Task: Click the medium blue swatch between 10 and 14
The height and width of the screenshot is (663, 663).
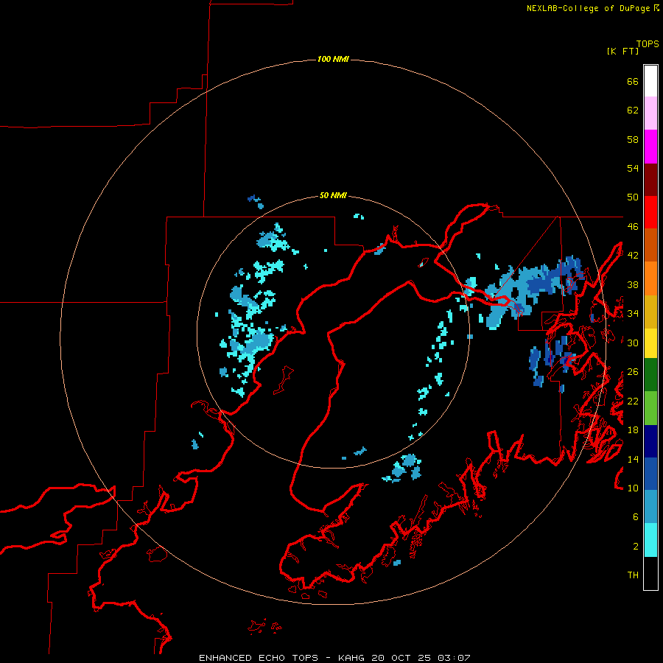Action: [650, 474]
